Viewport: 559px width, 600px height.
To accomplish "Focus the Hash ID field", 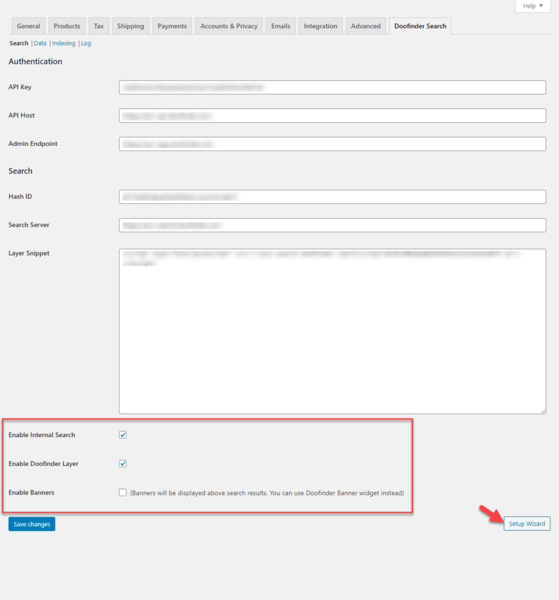I will (x=332, y=197).
